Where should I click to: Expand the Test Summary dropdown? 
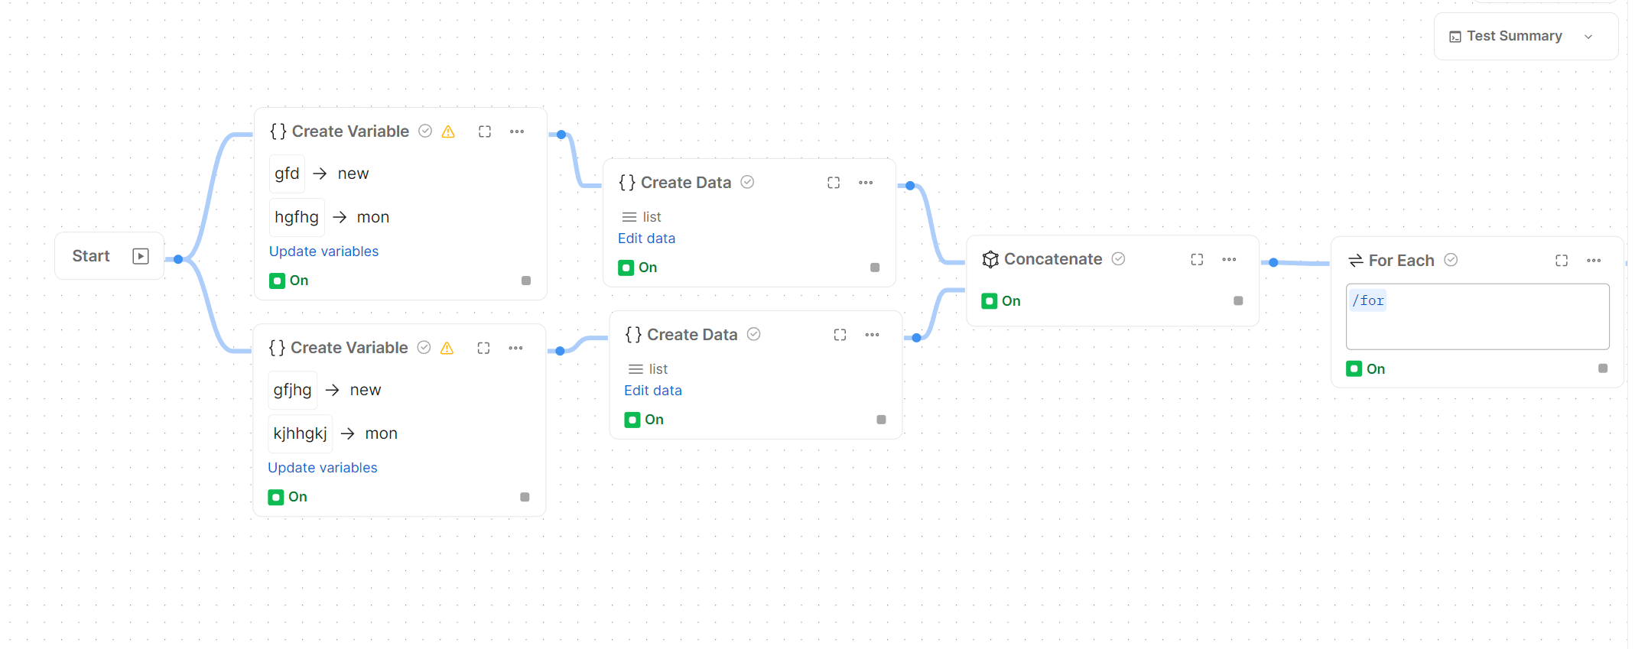click(1588, 36)
